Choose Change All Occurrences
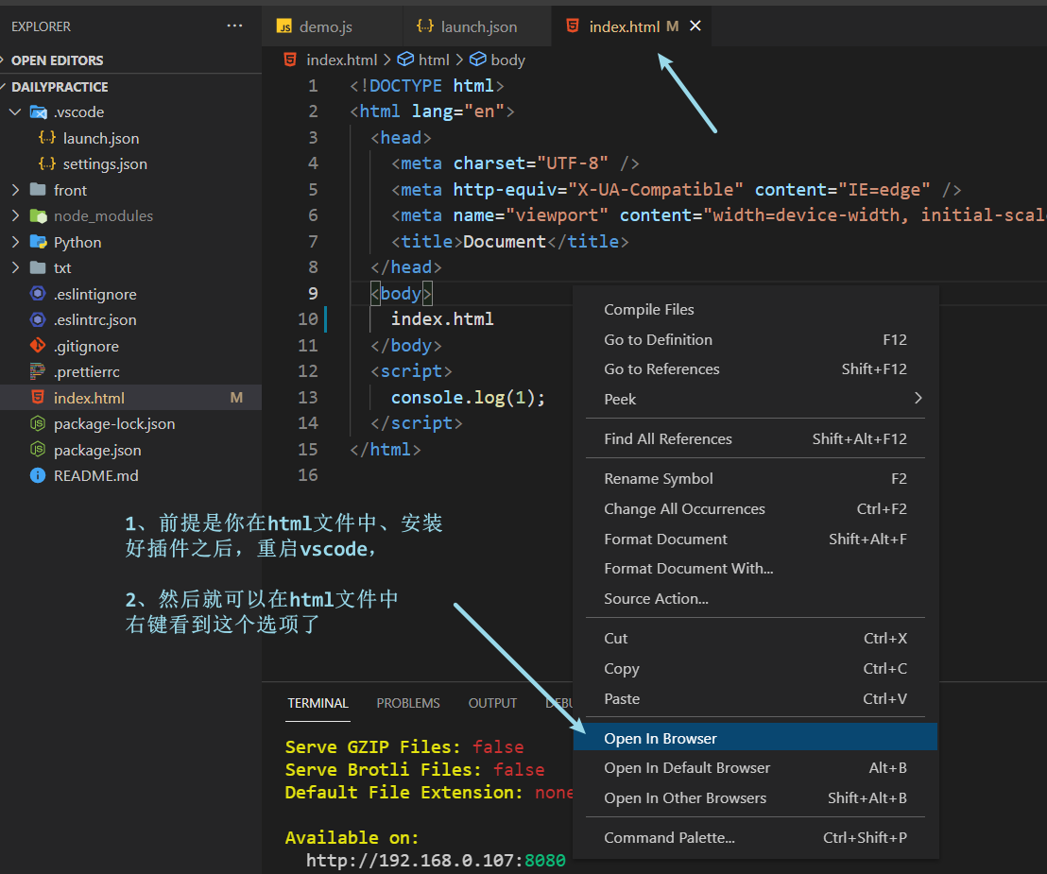 tap(755, 508)
